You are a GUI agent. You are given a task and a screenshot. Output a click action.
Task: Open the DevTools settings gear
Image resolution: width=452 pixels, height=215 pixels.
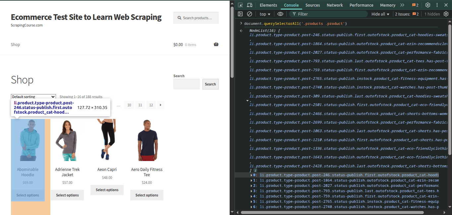click(428, 5)
